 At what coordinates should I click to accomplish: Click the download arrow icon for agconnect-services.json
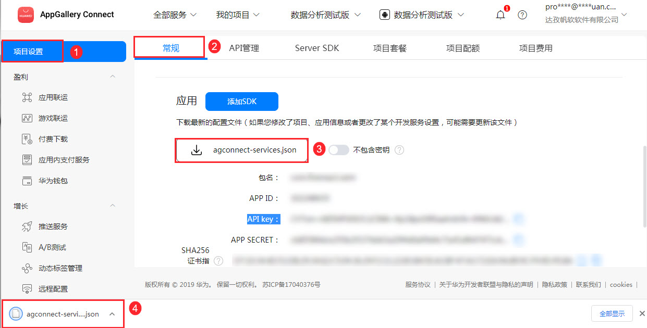pos(197,150)
